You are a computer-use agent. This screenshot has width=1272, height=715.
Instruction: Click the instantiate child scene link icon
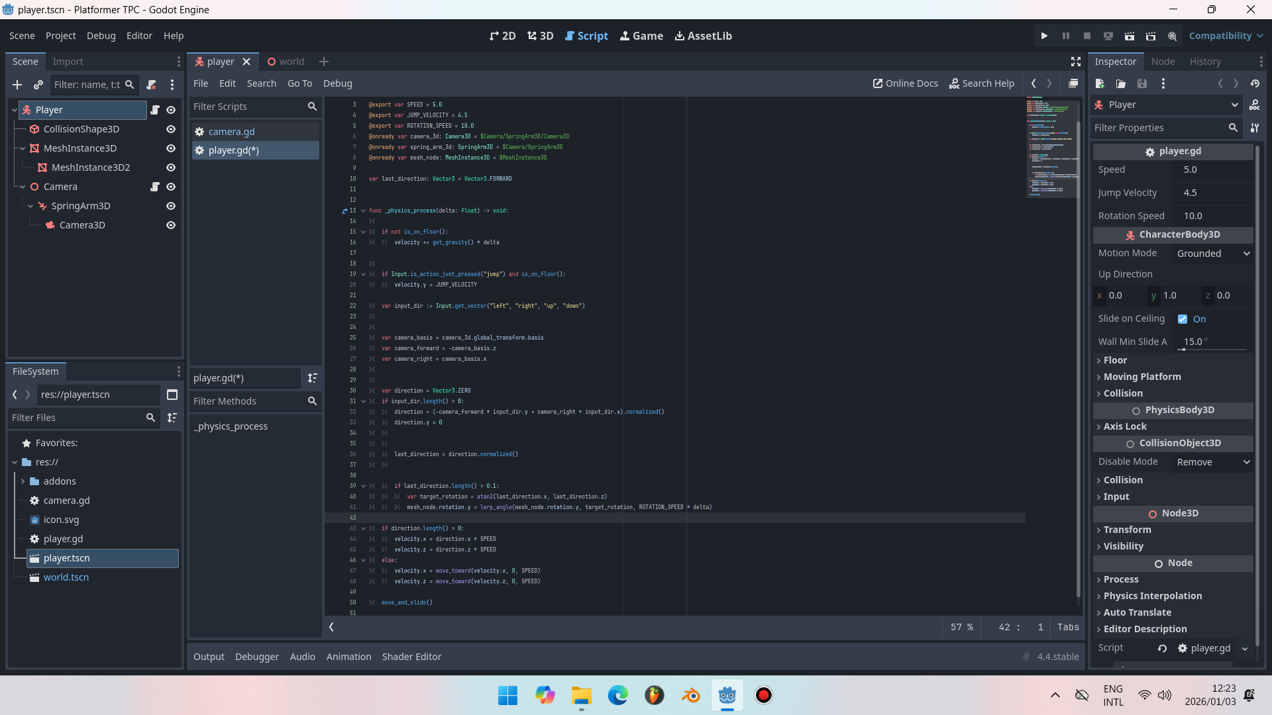[38, 85]
